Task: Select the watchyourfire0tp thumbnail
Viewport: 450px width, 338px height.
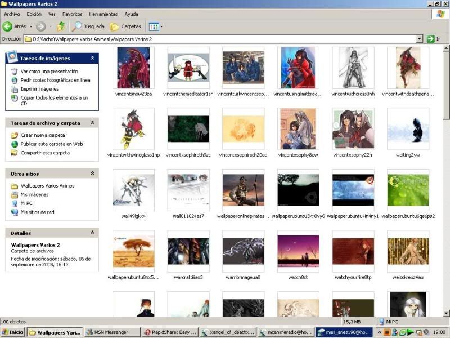Action: click(x=353, y=251)
